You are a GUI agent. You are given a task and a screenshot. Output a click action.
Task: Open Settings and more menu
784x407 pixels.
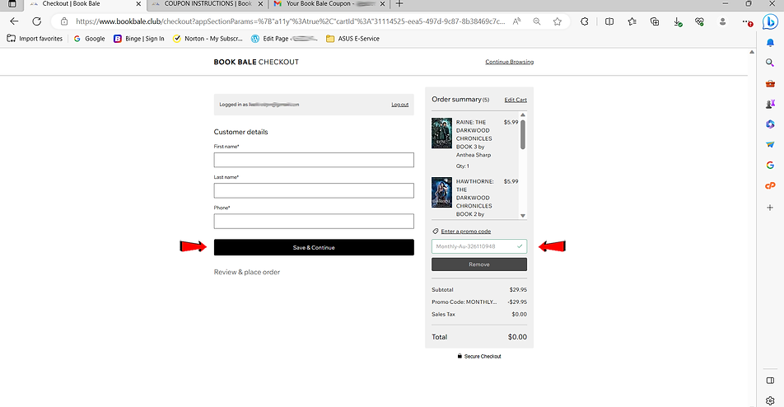(747, 21)
